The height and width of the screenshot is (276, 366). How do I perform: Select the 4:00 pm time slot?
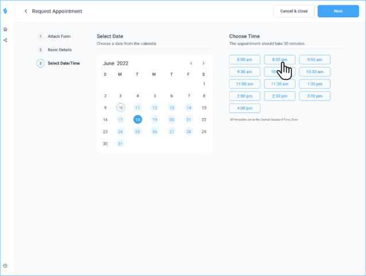[x=245, y=108]
